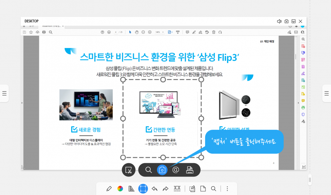Open the wrench more tools icon in the right sidebar
Screen dimensions: 331x195
pyautogui.click(x=303, y=121)
